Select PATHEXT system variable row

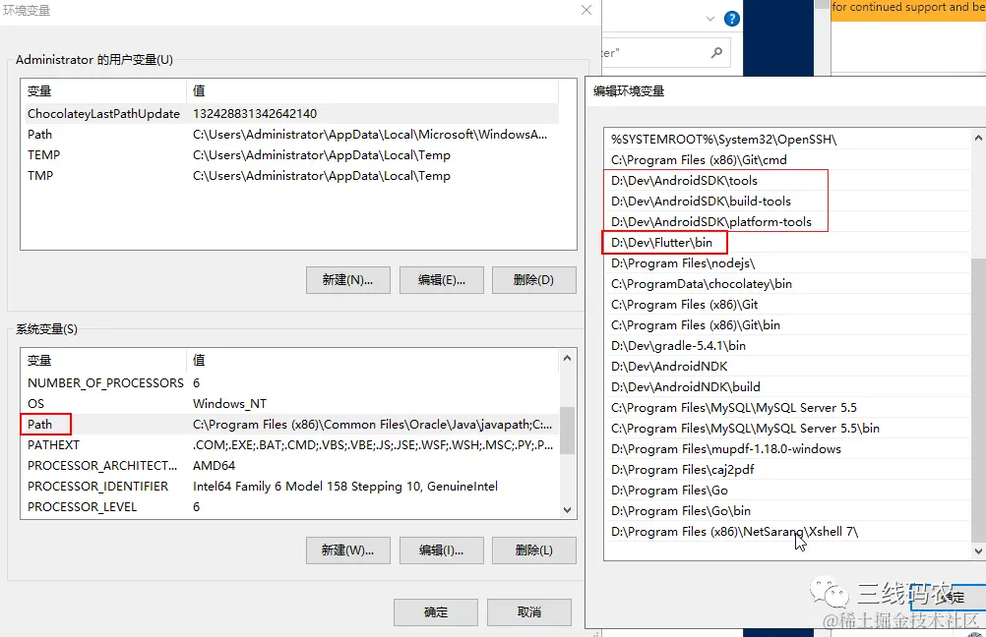click(289, 445)
